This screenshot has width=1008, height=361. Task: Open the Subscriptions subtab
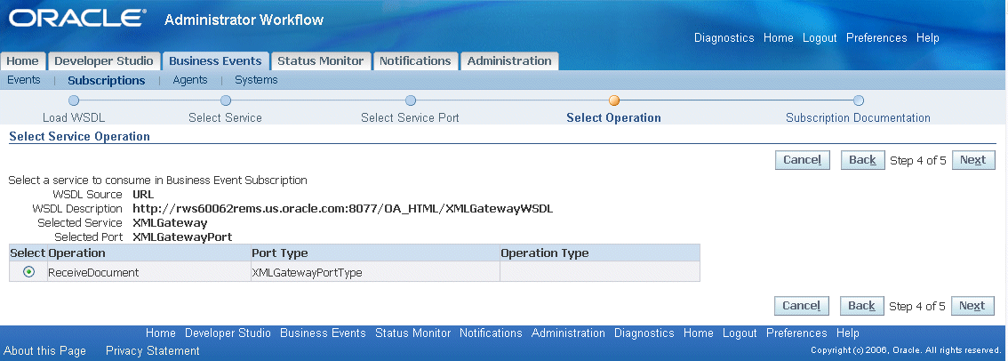[x=106, y=80]
